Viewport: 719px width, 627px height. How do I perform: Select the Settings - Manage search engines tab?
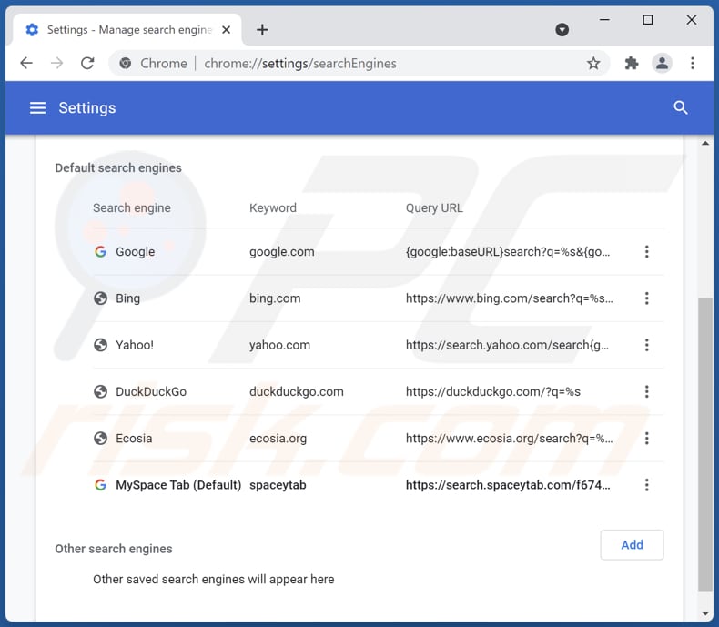click(127, 30)
